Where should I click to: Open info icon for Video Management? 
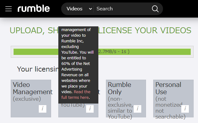coord(43,109)
